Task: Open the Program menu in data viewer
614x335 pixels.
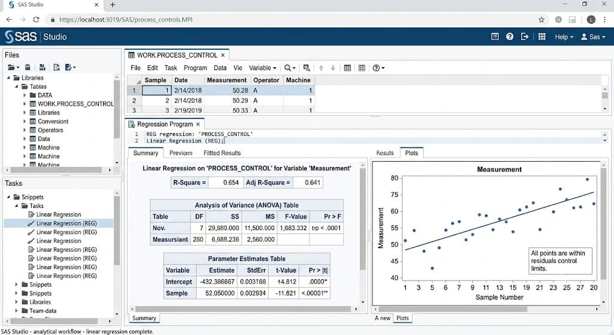Action: click(x=195, y=68)
